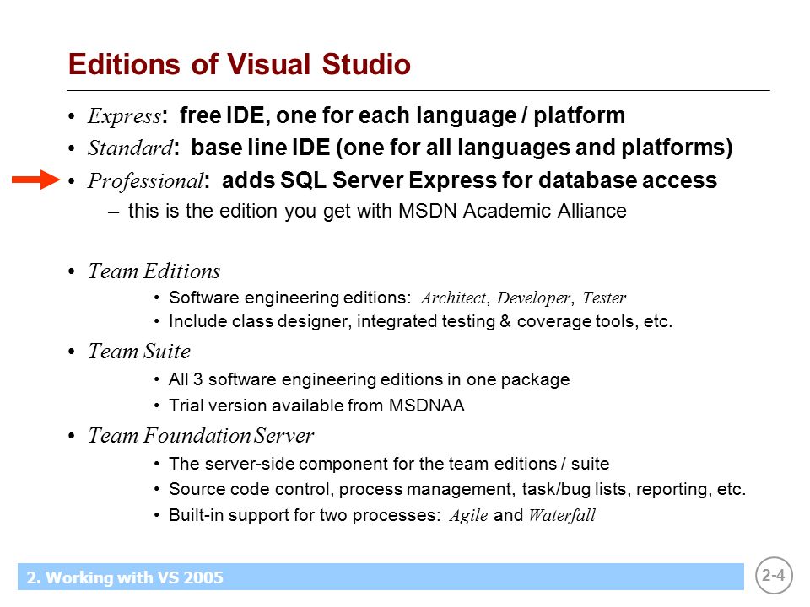This screenshot has width=810, height=607.
Task: Click the italic word 'Waterfall'
Action: point(562,515)
